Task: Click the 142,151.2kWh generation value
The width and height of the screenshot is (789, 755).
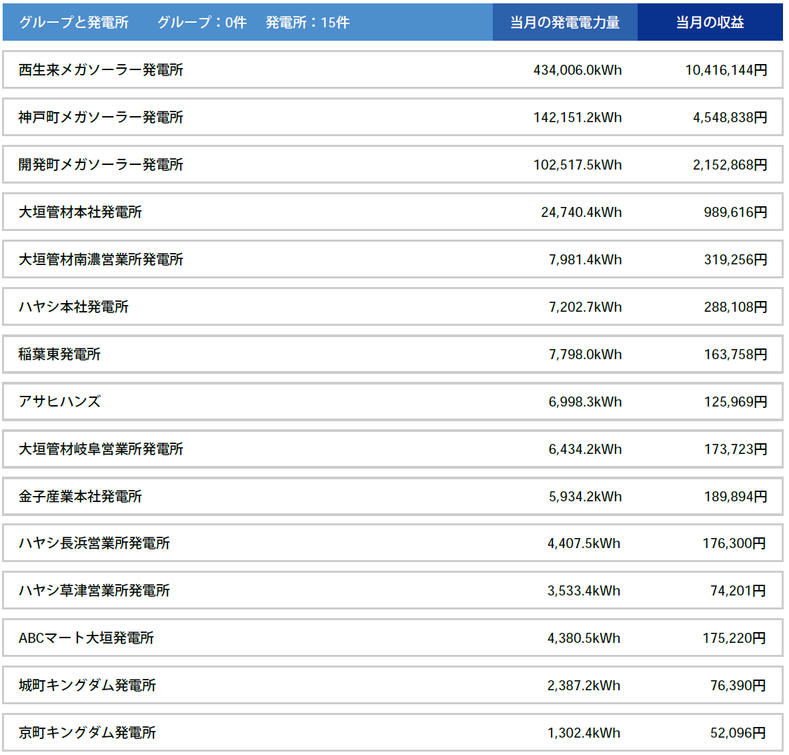Action: point(578,117)
